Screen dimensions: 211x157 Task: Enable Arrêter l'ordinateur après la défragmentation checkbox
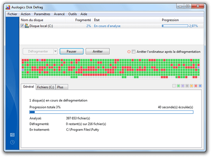(x=133, y=52)
